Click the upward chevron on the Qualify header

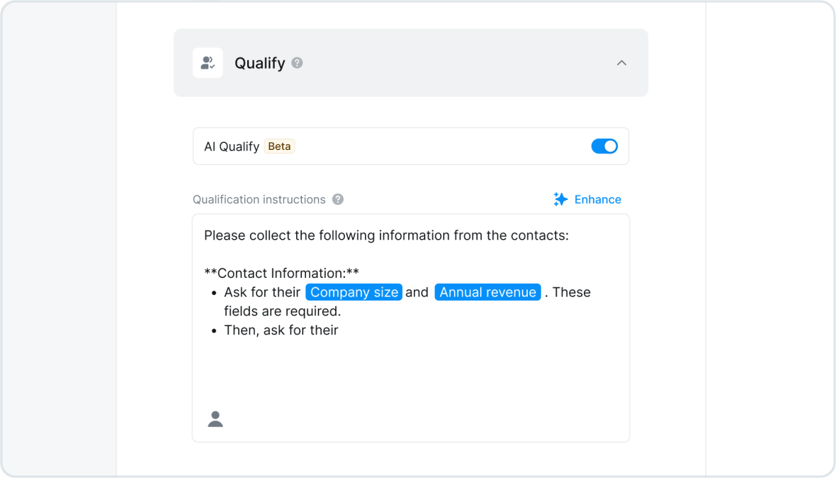click(x=621, y=62)
